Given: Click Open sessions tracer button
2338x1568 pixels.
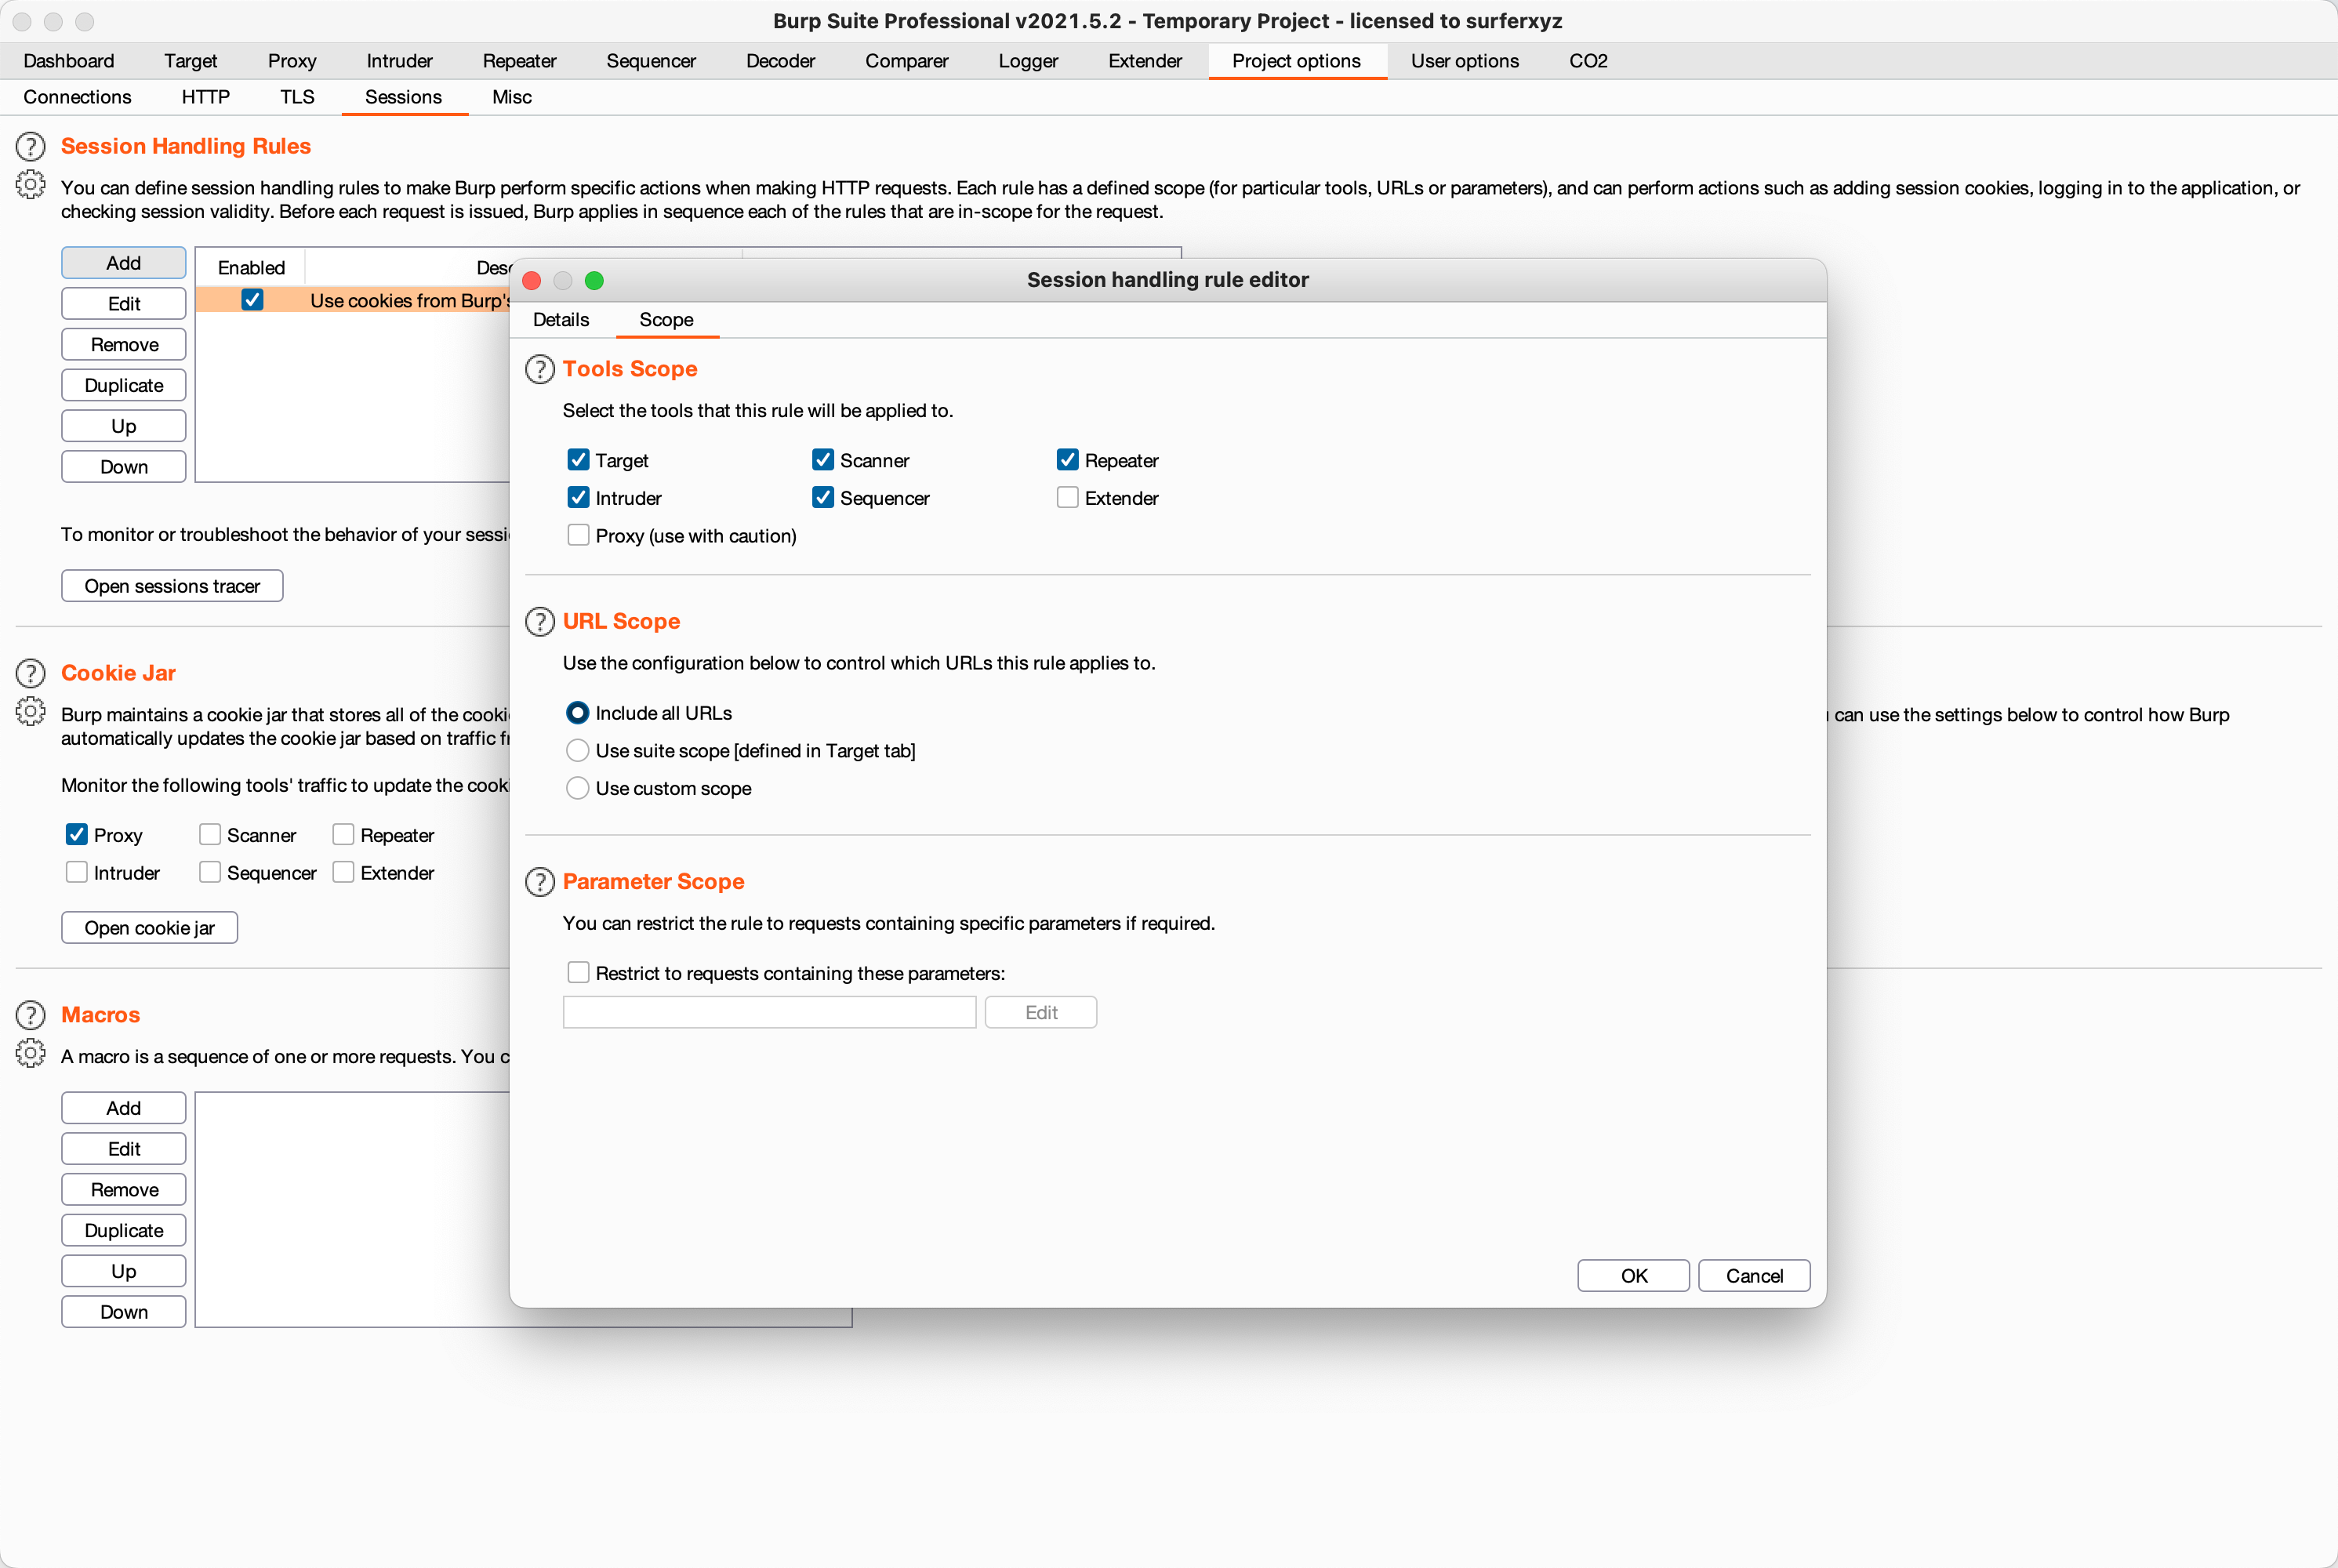Looking at the screenshot, I should pyautogui.click(x=172, y=586).
